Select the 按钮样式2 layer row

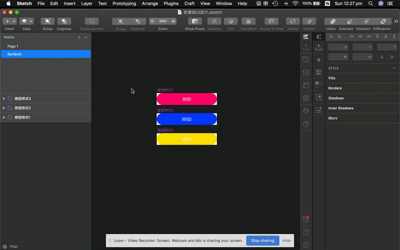pos(46,108)
